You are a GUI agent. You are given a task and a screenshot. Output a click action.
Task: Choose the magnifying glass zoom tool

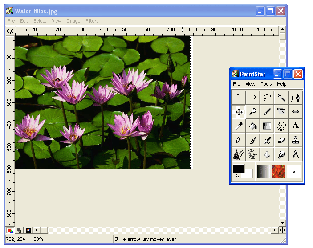pos(253,111)
